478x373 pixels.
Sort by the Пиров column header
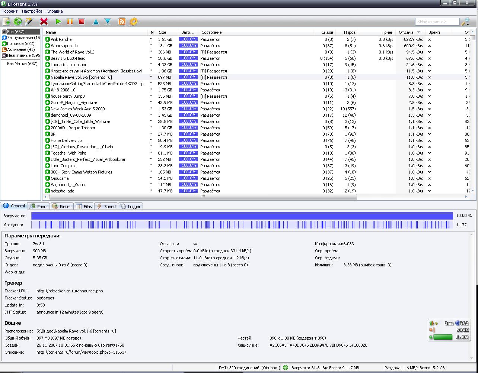pos(347,32)
